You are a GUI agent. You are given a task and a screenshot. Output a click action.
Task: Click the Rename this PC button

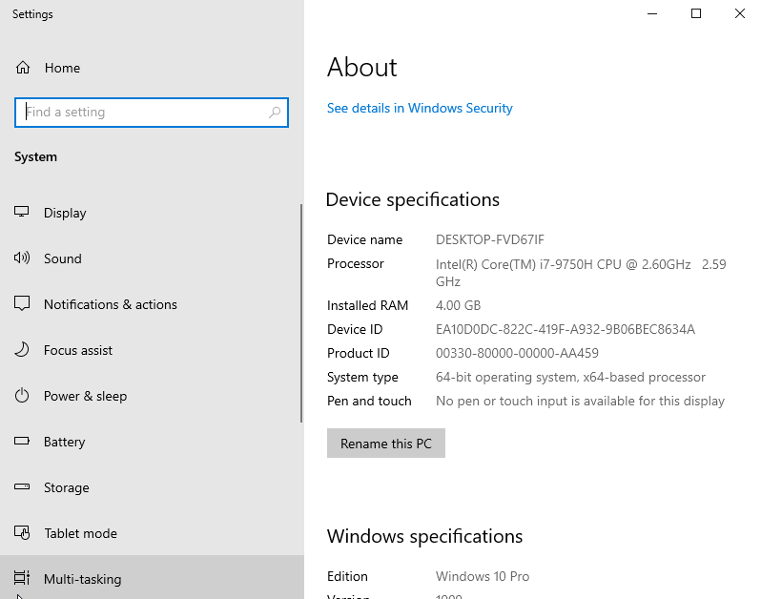coord(386,444)
